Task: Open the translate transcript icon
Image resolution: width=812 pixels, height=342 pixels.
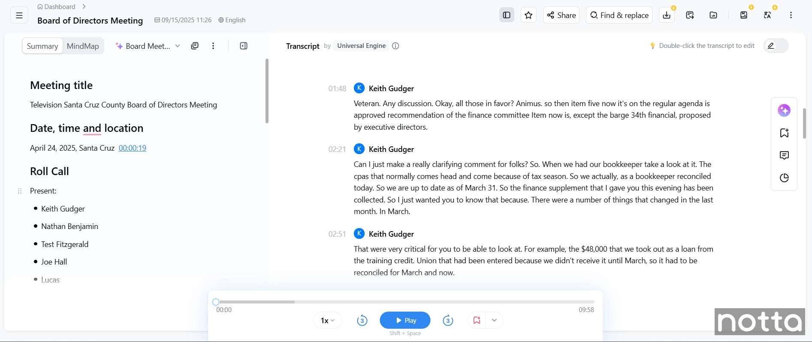Action: point(767,15)
